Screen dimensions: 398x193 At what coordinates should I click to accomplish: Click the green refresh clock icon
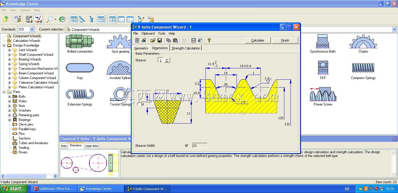pos(62,19)
